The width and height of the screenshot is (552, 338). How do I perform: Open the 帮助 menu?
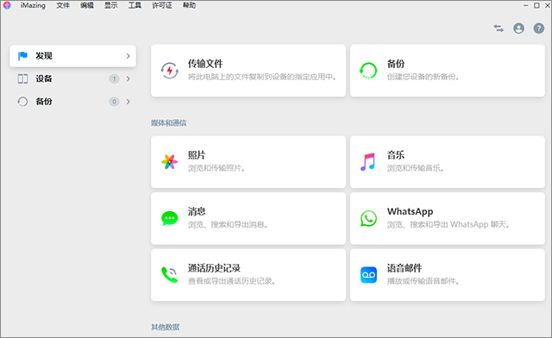(x=189, y=5)
